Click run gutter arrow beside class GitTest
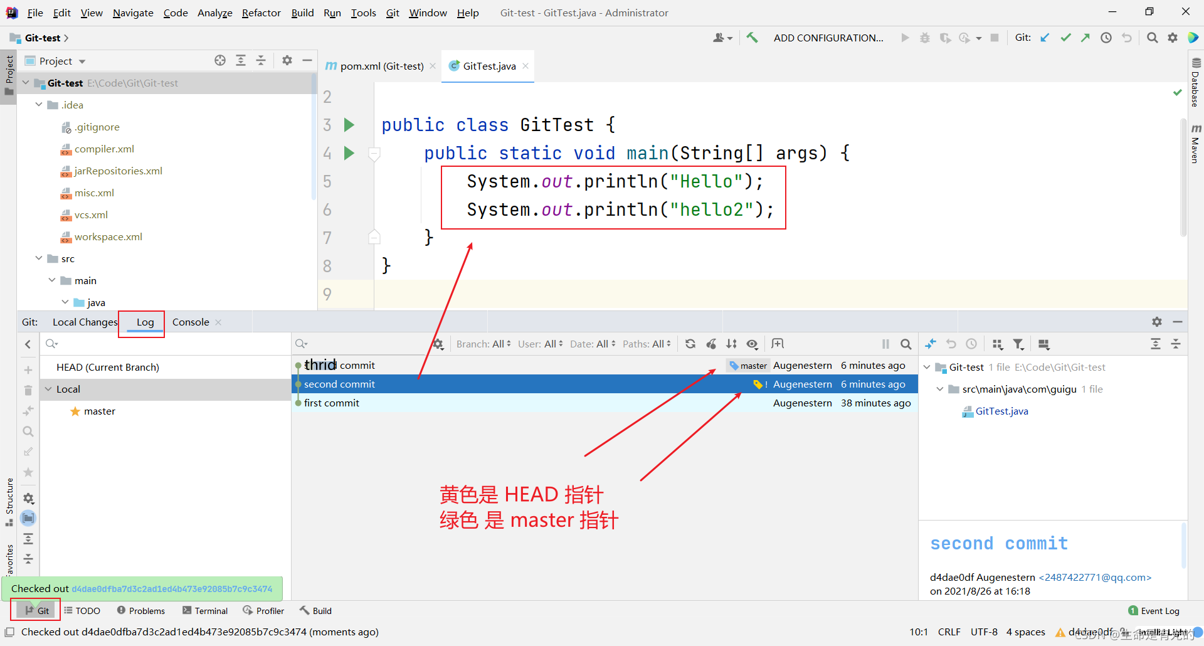The height and width of the screenshot is (646, 1204). pyautogui.click(x=349, y=125)
